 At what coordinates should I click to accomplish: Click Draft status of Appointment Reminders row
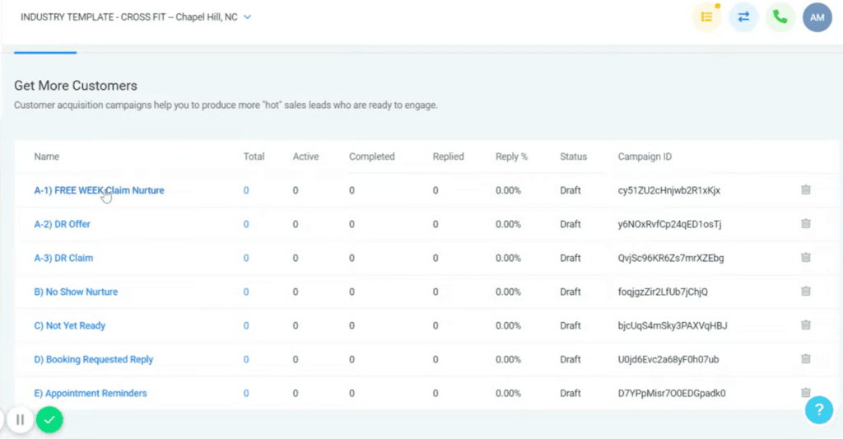point(571,393)
